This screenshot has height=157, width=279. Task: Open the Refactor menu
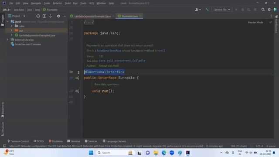[x=57, y=3]
